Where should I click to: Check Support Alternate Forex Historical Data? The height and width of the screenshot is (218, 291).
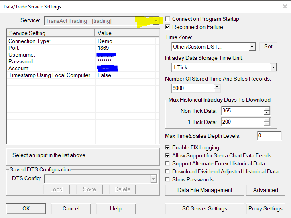point(167,163)
